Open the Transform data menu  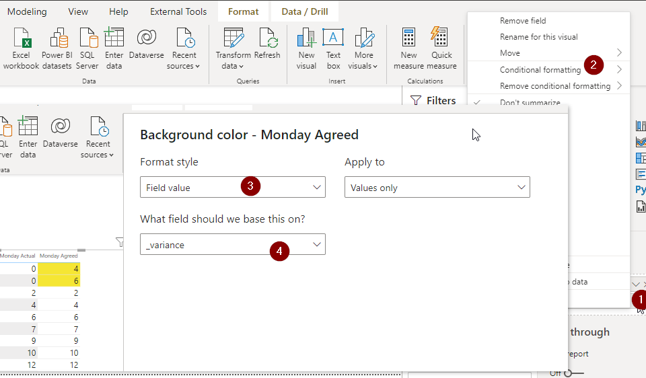click(x=234, y=48)
